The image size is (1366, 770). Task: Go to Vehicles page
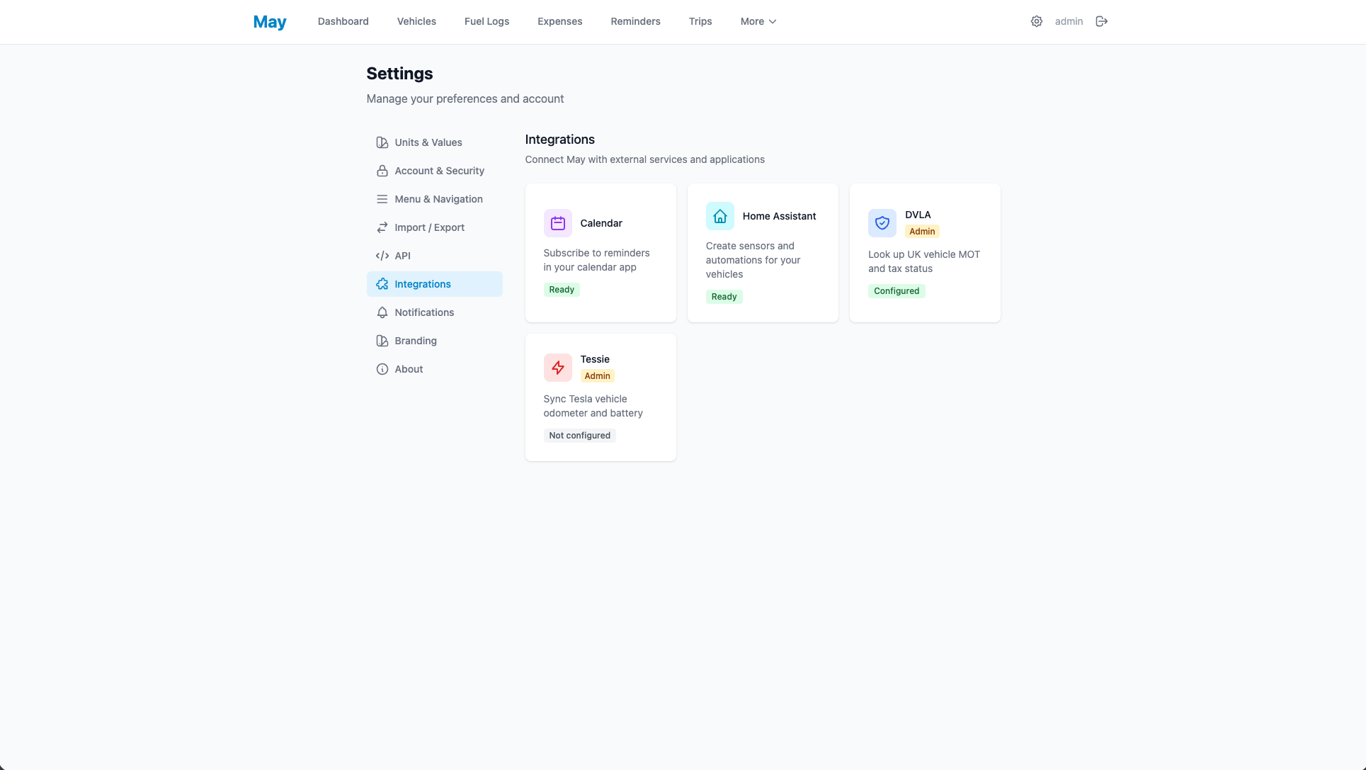point(416,21)
